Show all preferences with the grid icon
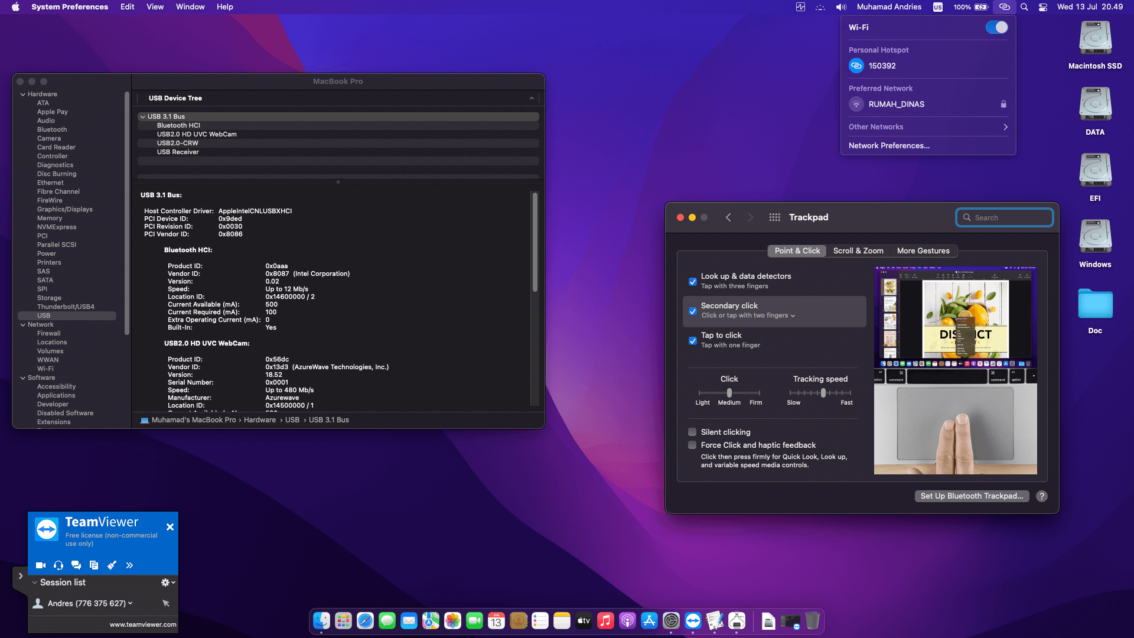 pyautogui.click(x=775, y=217)
